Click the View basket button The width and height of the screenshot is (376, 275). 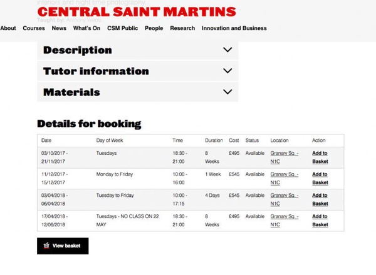tap(63, 246)
